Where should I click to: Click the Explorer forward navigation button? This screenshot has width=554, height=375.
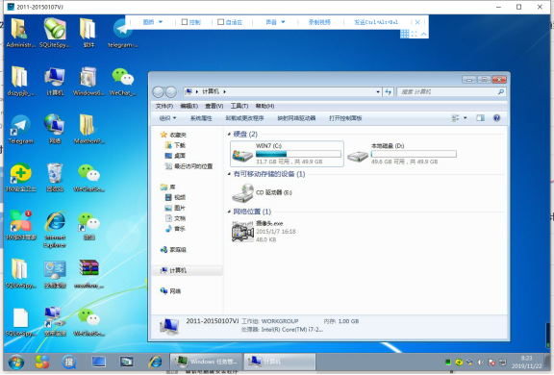[x=171, y=92]
